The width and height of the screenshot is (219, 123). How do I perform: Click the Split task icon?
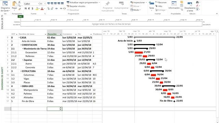coord(56,9)
